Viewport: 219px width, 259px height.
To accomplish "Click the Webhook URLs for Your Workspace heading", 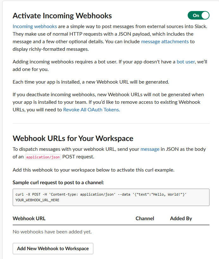I will tap(73, 138).
